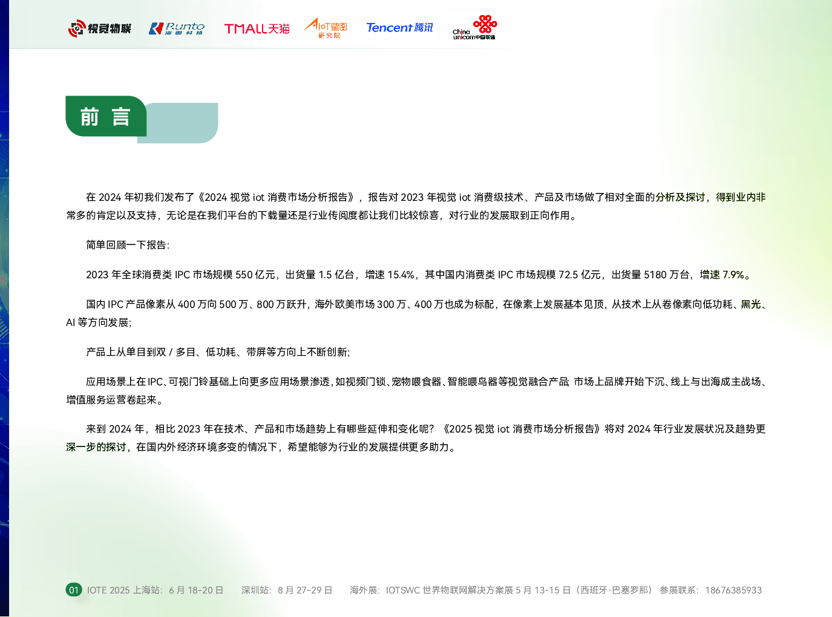
Task: Click the sentence starting '在 2024 年初我们发布了'
Action: coord(425,197)
